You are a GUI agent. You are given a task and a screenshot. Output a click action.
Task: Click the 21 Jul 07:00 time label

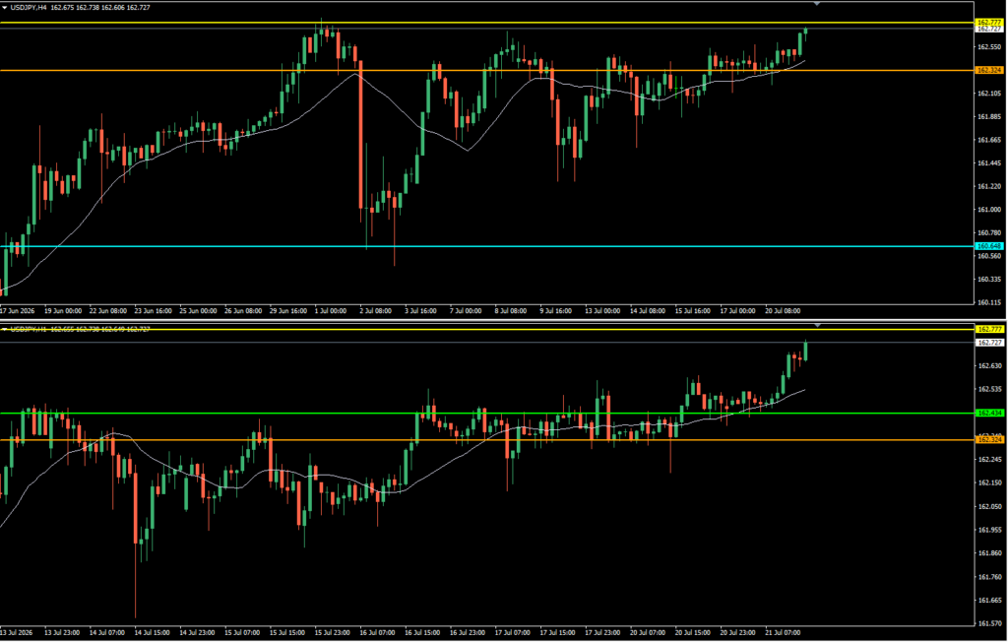point(783,633)
